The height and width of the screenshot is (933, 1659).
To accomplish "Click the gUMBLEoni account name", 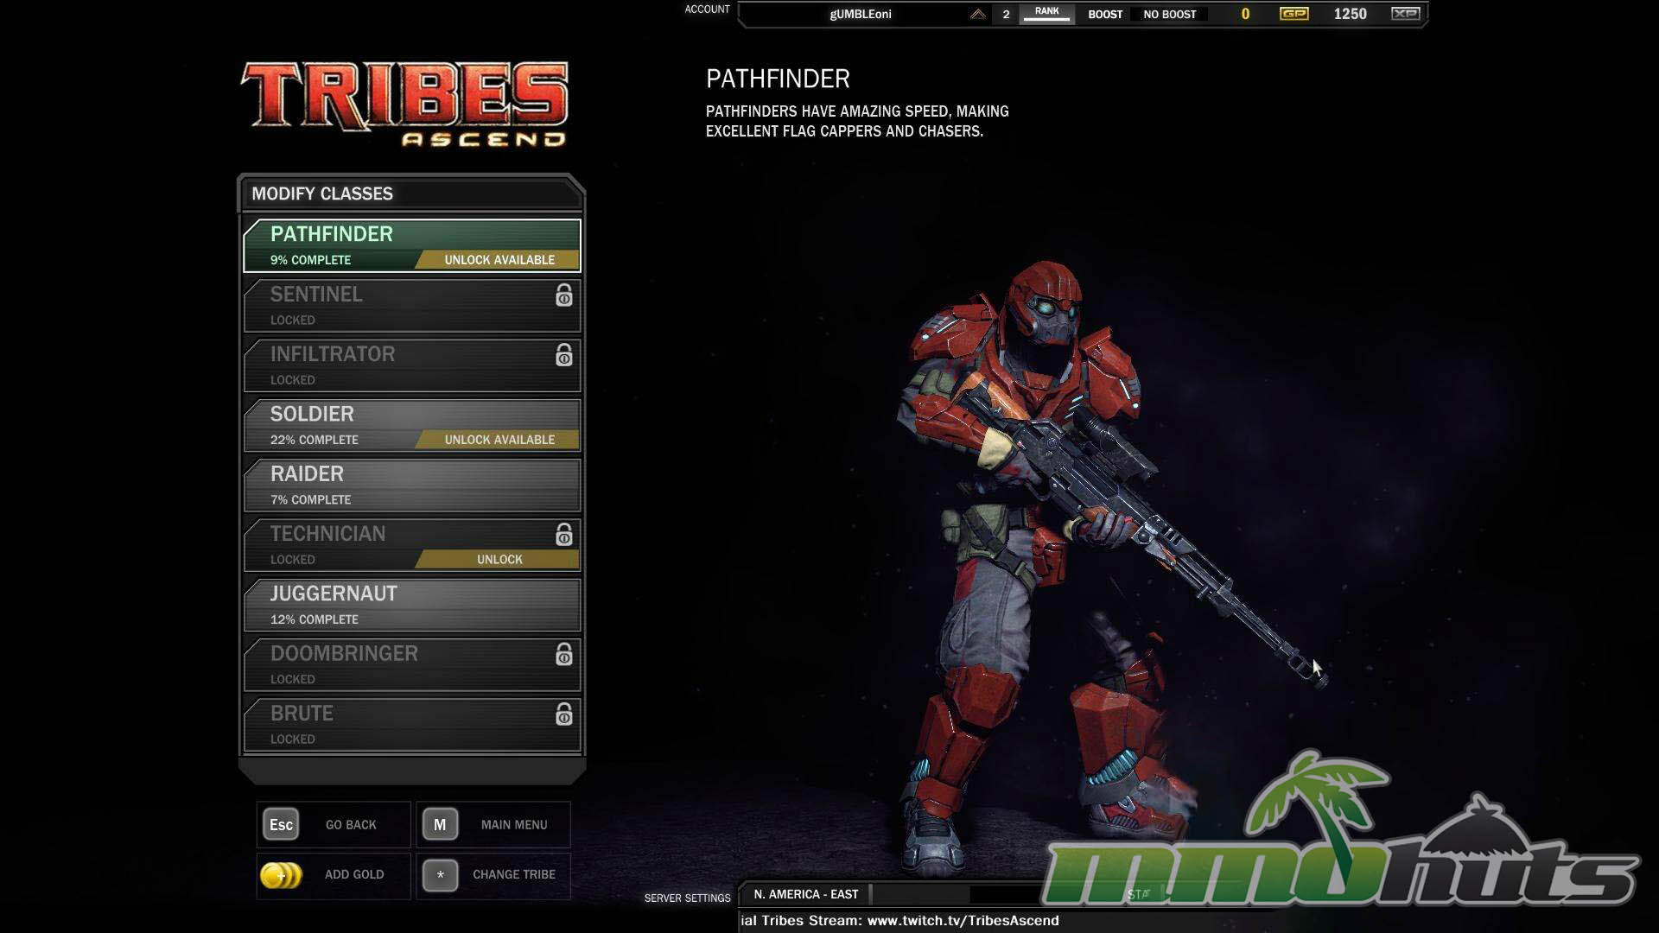I will coord(860,14).
